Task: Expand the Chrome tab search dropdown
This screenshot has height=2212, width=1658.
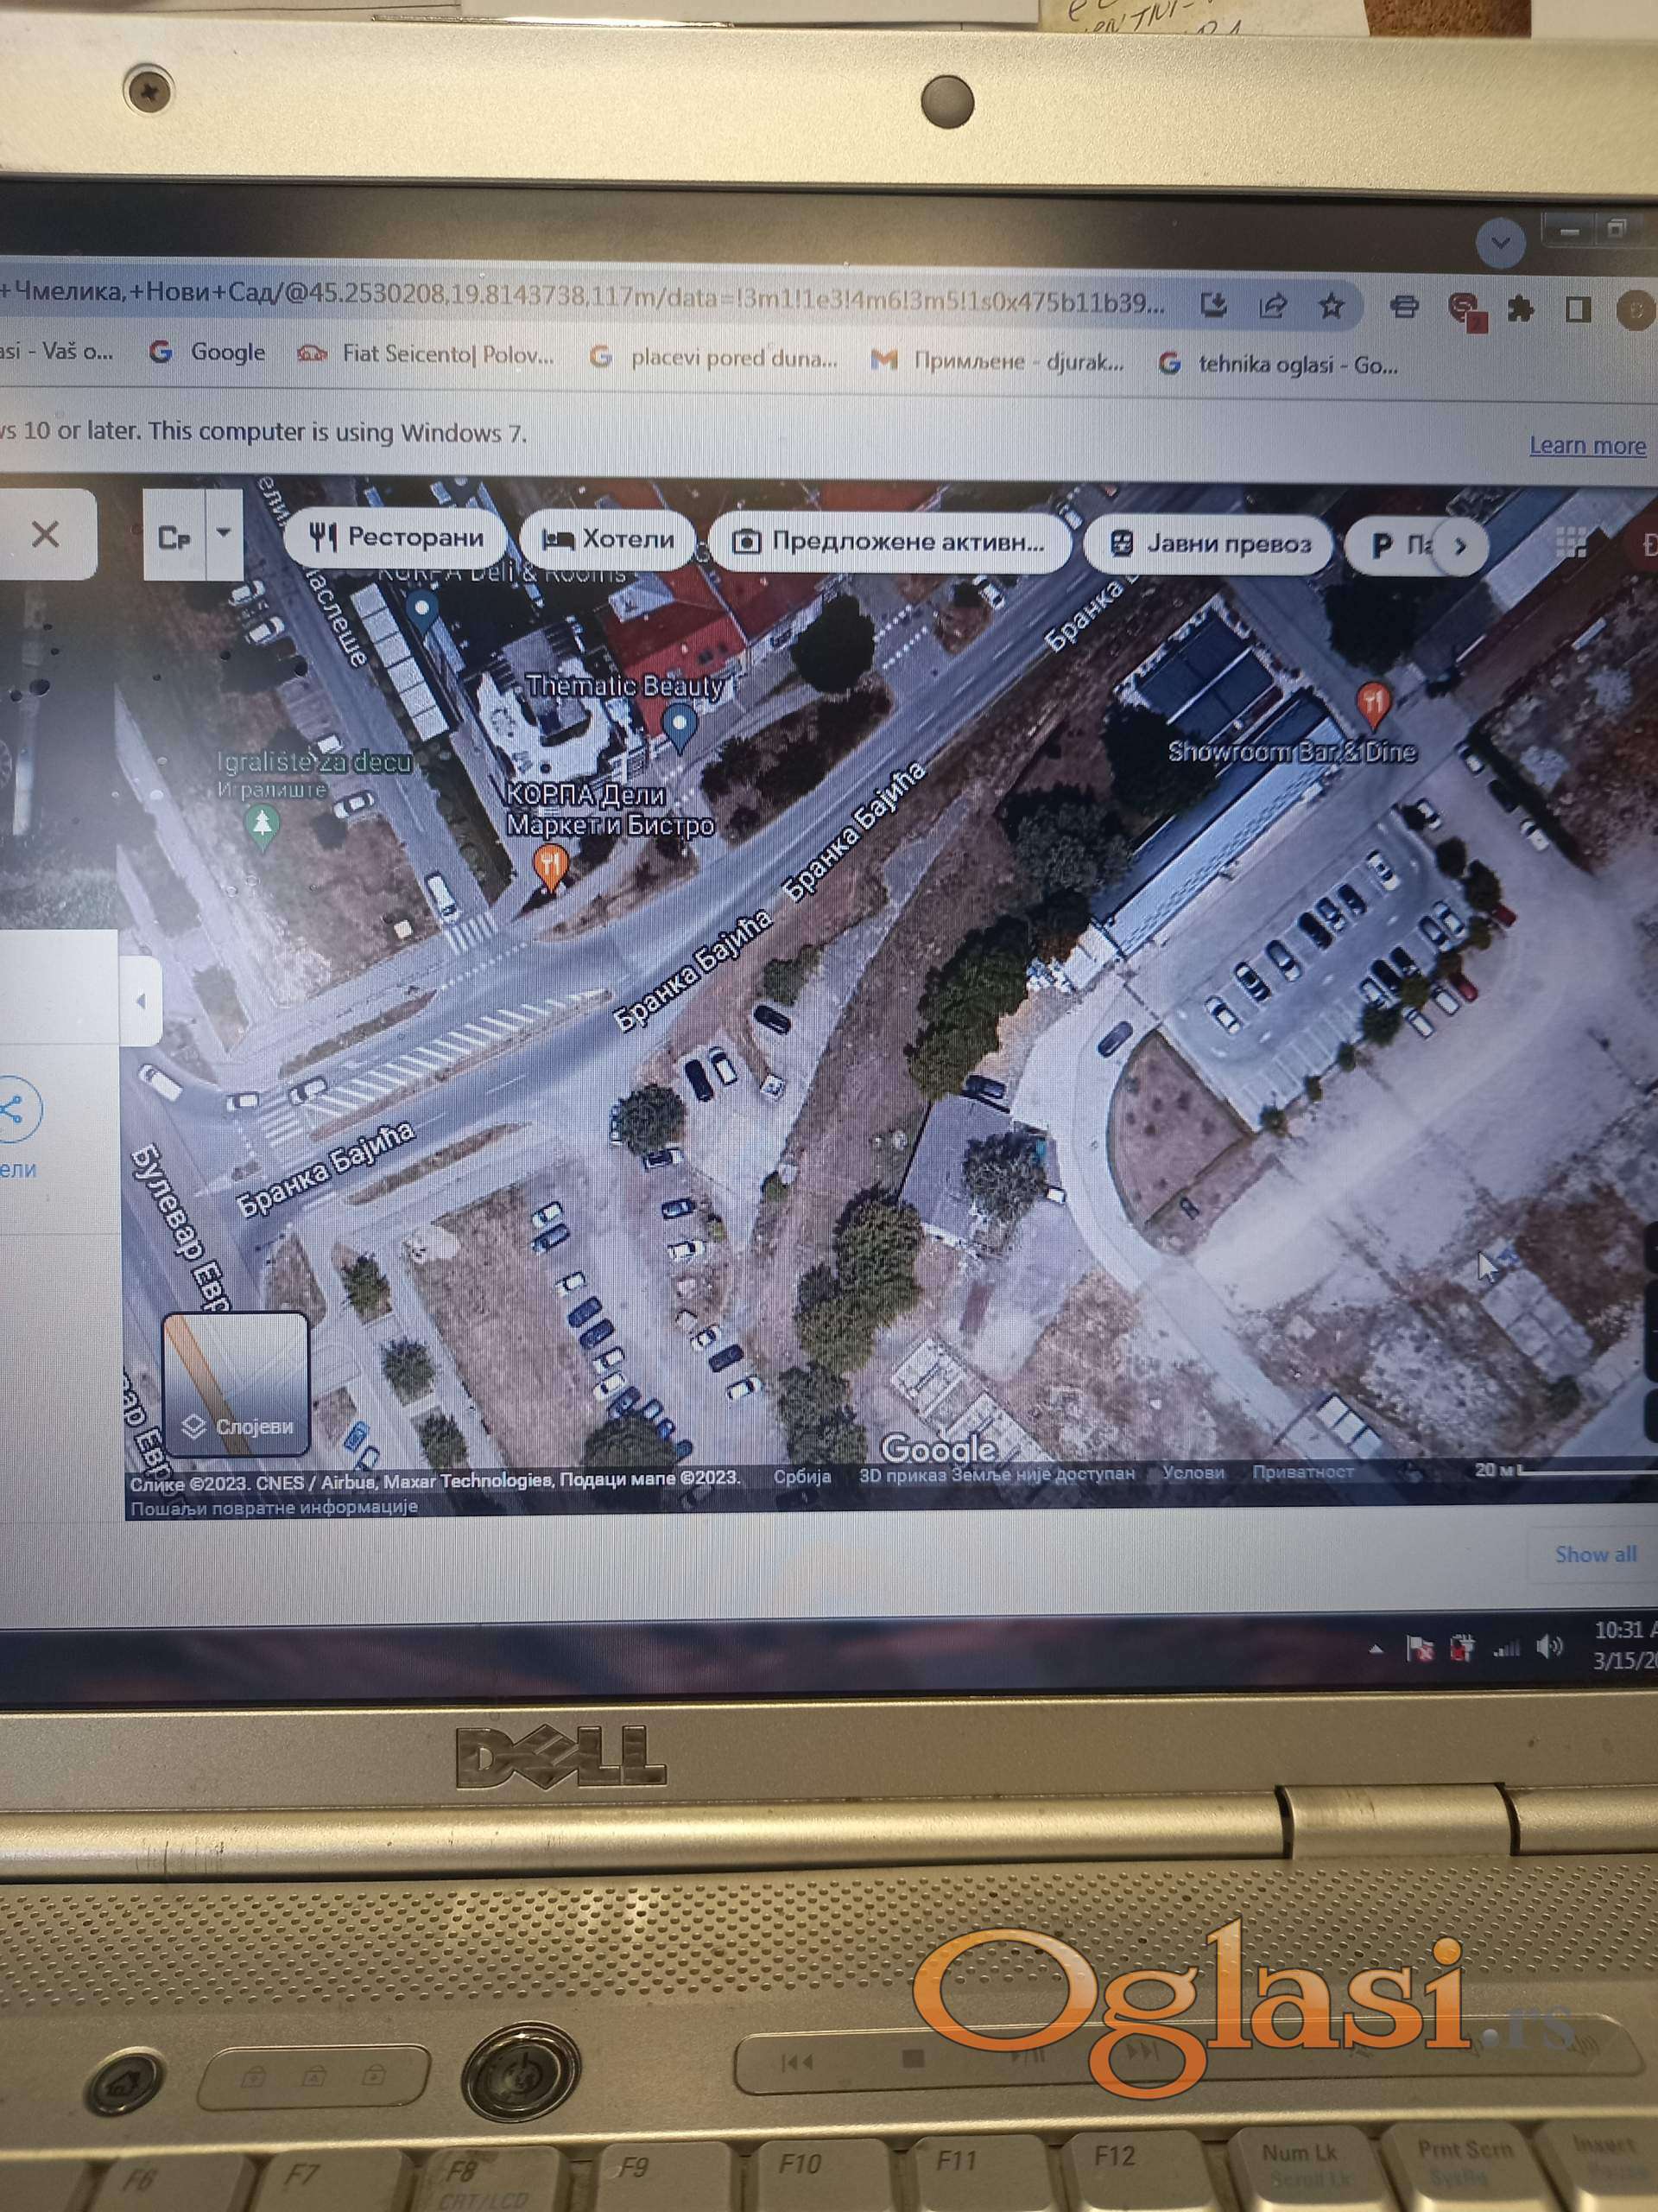Action: pyautogui.click(x=1500, y=242)
